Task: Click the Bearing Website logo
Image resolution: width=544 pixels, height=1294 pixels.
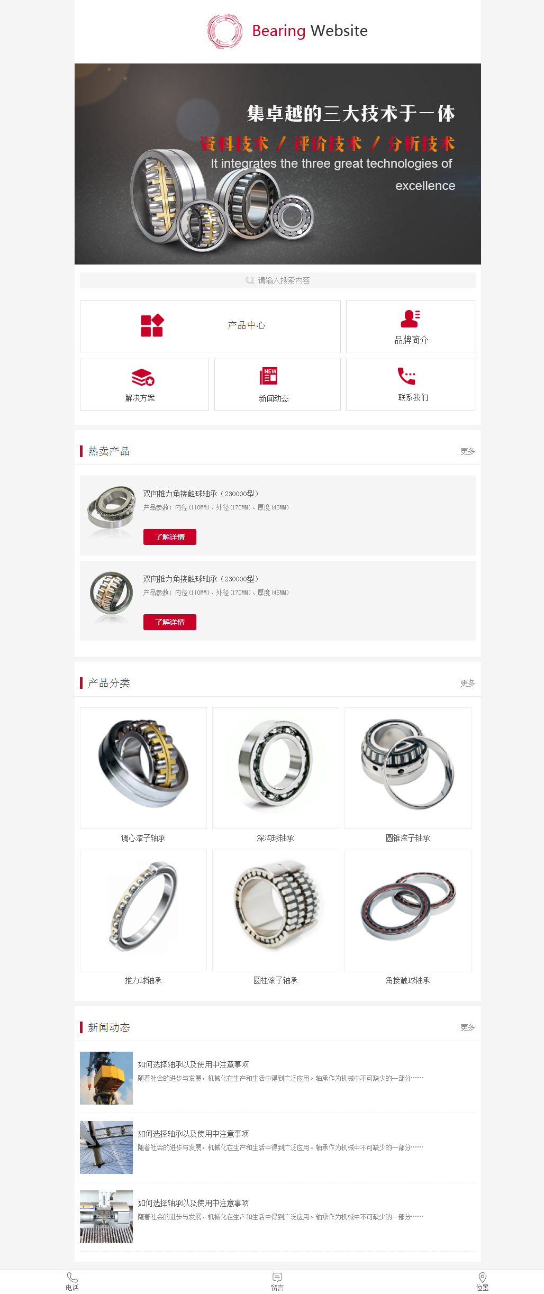Action: (287, 31)
